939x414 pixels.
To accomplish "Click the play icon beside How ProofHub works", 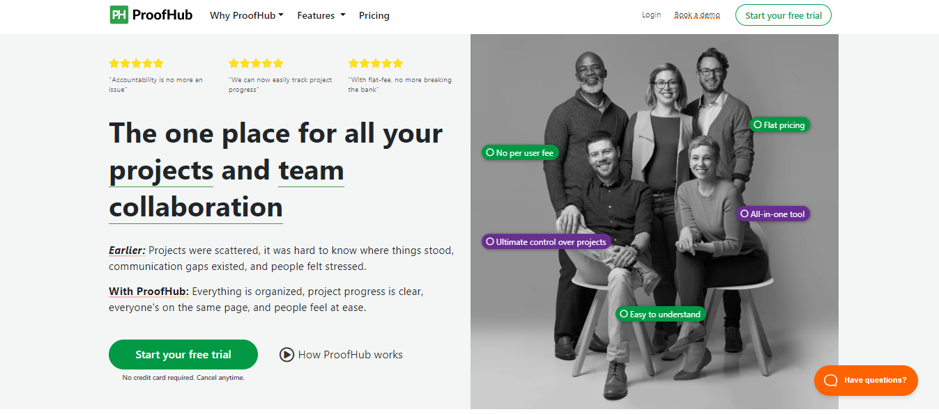I will [x=287, y=355].
